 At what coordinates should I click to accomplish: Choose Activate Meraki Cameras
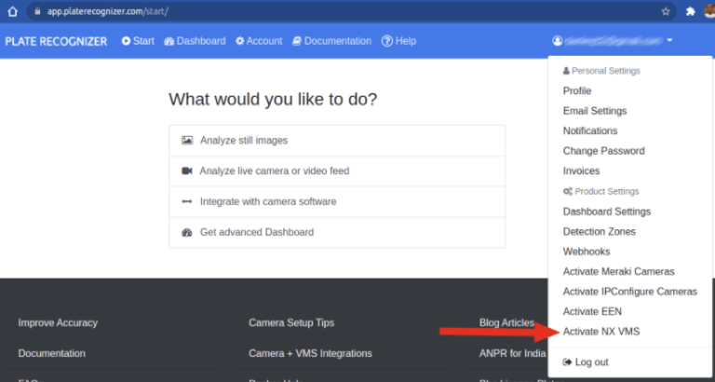pyautogui.click(x=618, y=271)
